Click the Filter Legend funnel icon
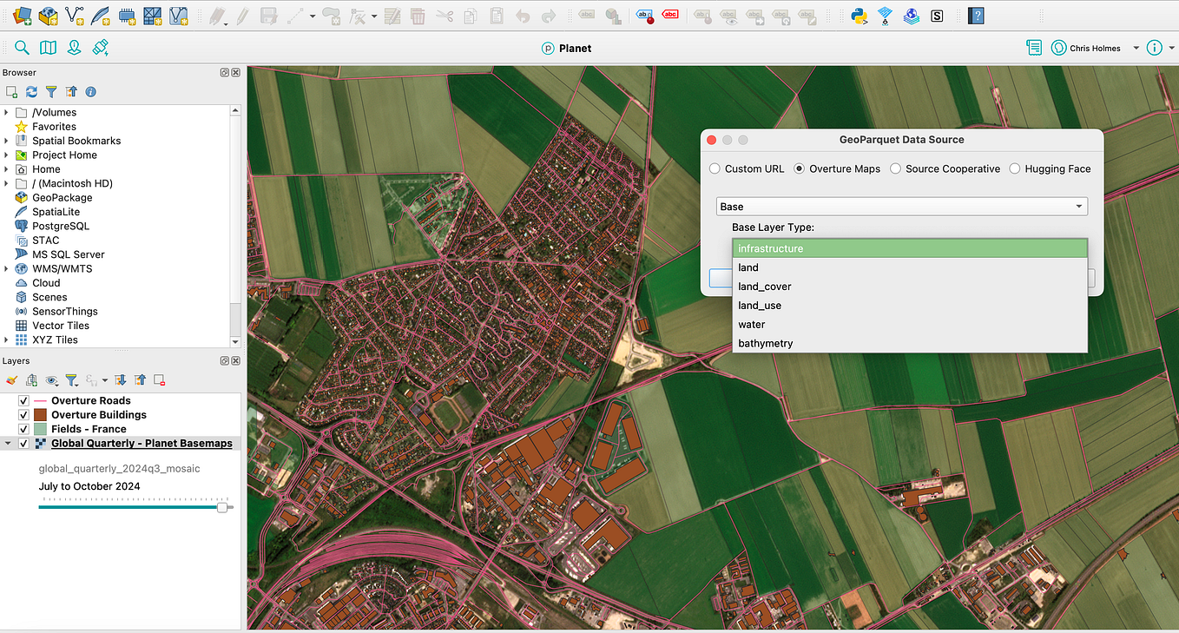 click(x=73, y=379)
